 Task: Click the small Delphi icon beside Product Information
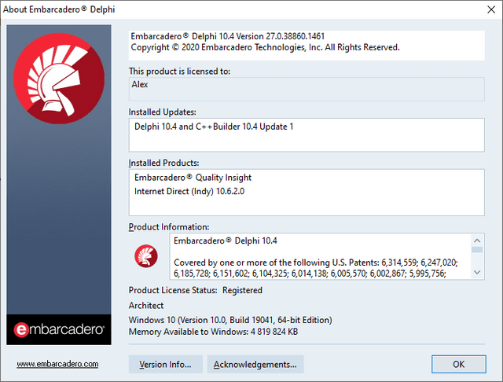(146, 256)
